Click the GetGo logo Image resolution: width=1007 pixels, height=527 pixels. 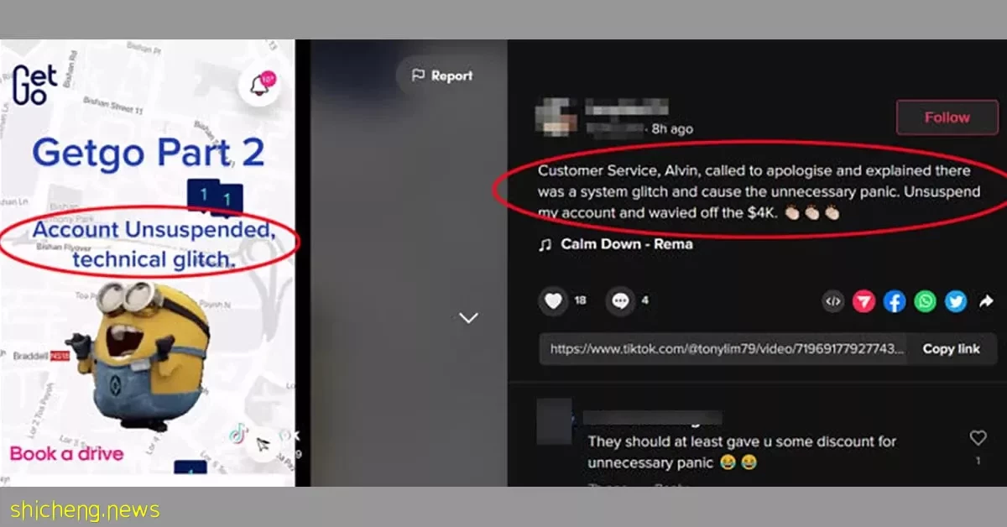click(x=34, y=86)
